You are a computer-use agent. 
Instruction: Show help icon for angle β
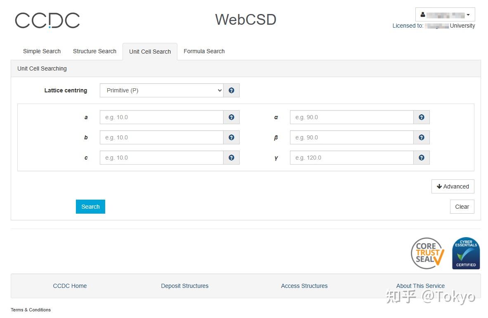coord(422,137)
